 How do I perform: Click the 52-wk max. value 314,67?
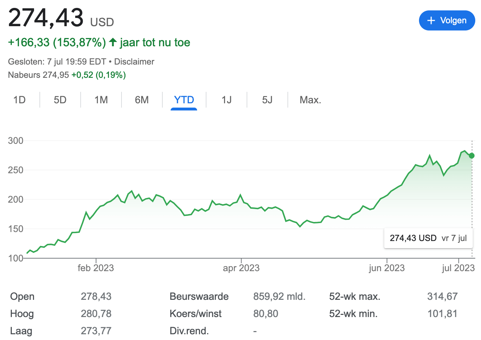pos(442,296)
